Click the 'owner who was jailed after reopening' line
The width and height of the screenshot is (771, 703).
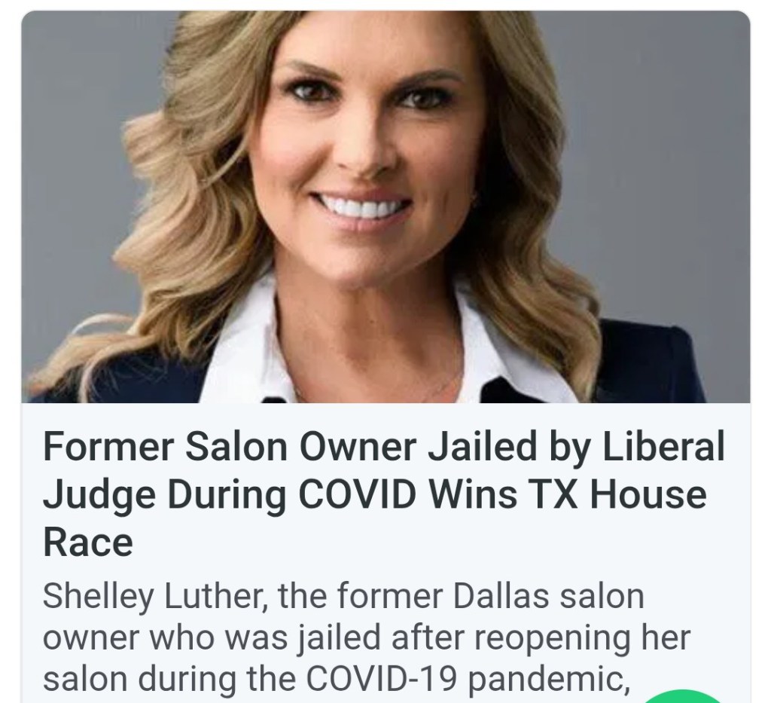point(367,637)
